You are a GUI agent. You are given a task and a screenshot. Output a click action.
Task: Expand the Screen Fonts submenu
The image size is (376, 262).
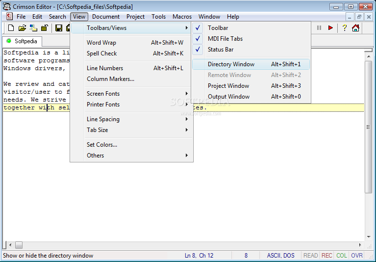[x=132, y=94]
